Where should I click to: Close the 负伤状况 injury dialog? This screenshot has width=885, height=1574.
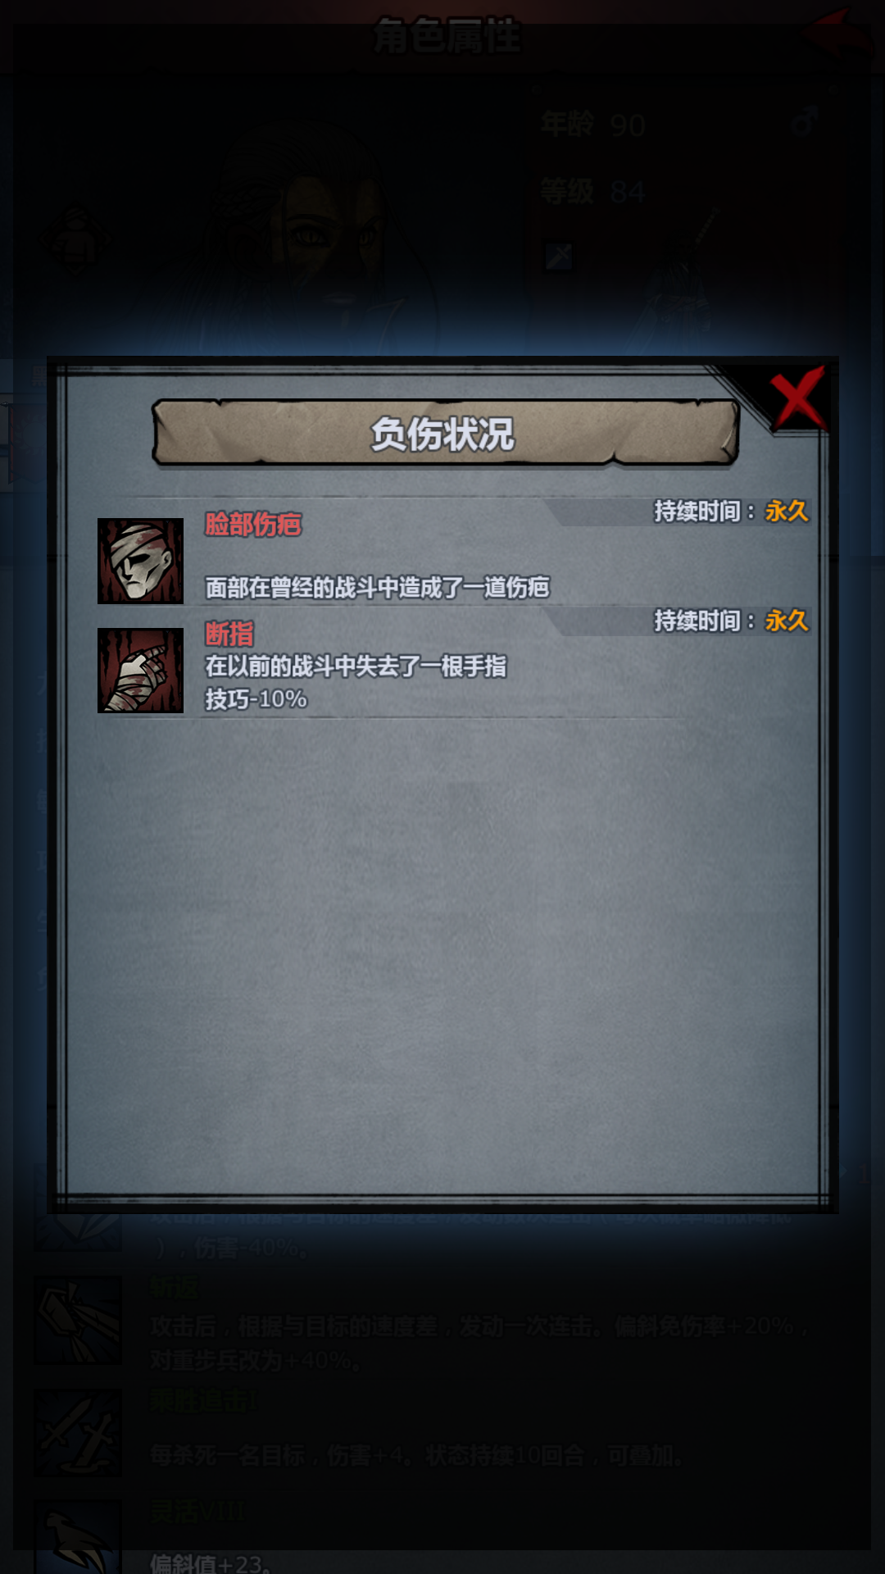tap(797, 398)
